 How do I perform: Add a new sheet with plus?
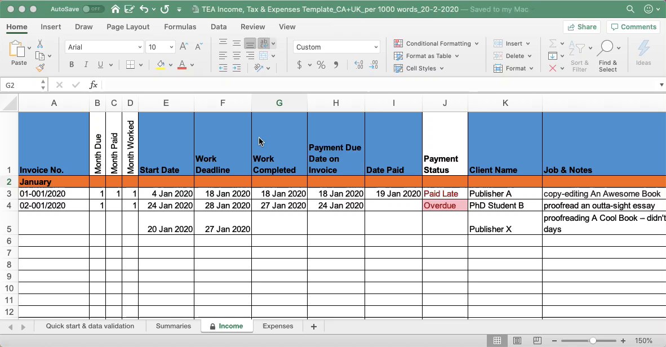[x=313, y=327]
